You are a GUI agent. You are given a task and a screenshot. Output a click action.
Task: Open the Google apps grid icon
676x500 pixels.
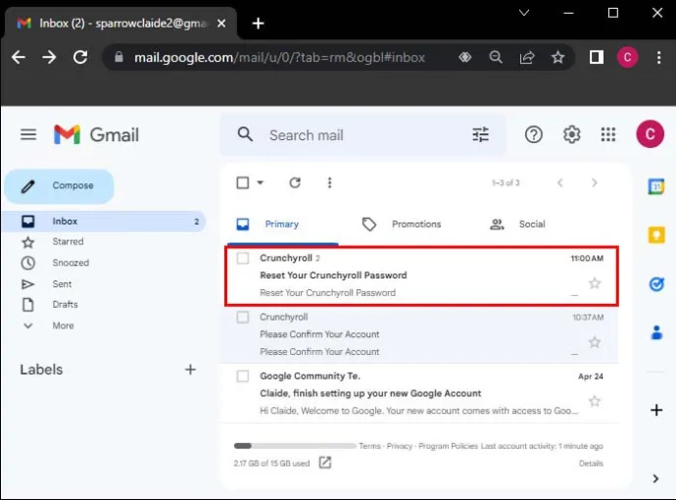(608, 134)
